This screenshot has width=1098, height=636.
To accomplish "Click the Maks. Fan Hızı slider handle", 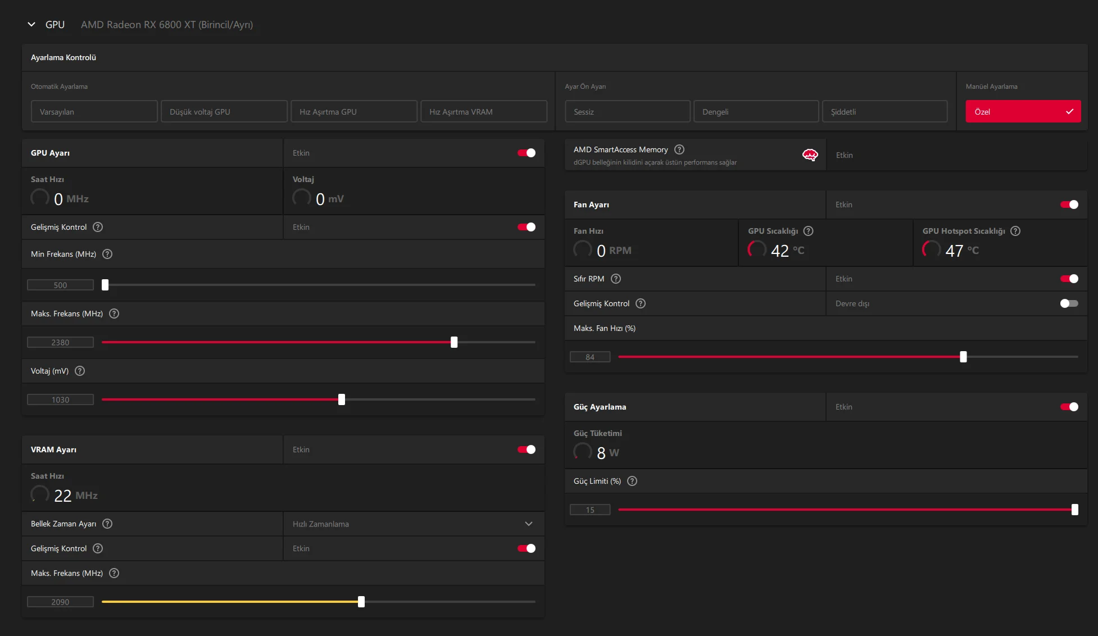I will [963, 357].
